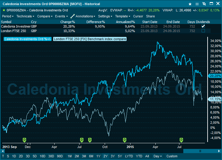Select the 5Y period button
Image resolution: width=222 pixels, height=160 pixels.
tap(120, 156)
